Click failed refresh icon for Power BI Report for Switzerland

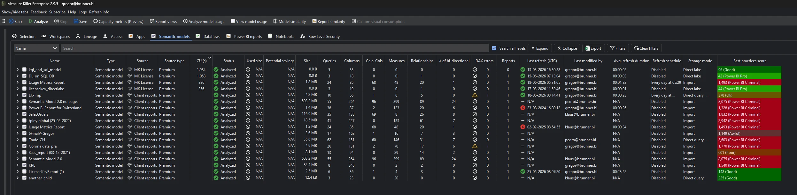point(523,108)
